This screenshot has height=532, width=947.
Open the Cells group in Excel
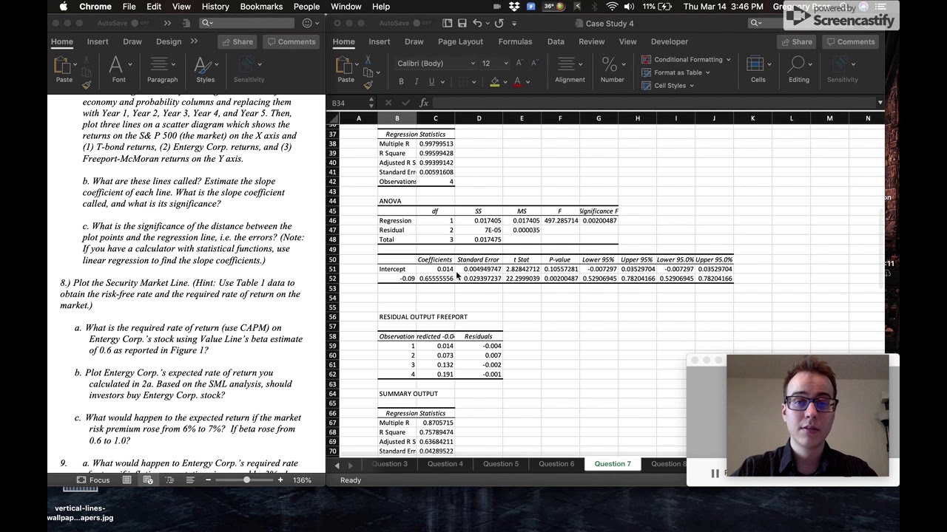(x=758, y=69)
